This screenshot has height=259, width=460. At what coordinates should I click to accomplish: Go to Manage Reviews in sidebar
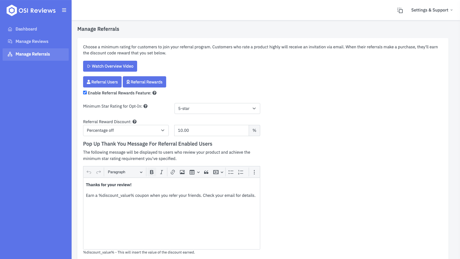tap(32, 41)
